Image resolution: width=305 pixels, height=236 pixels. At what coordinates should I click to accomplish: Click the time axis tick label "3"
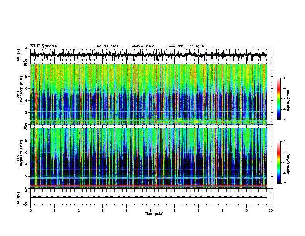pos(102,211)
